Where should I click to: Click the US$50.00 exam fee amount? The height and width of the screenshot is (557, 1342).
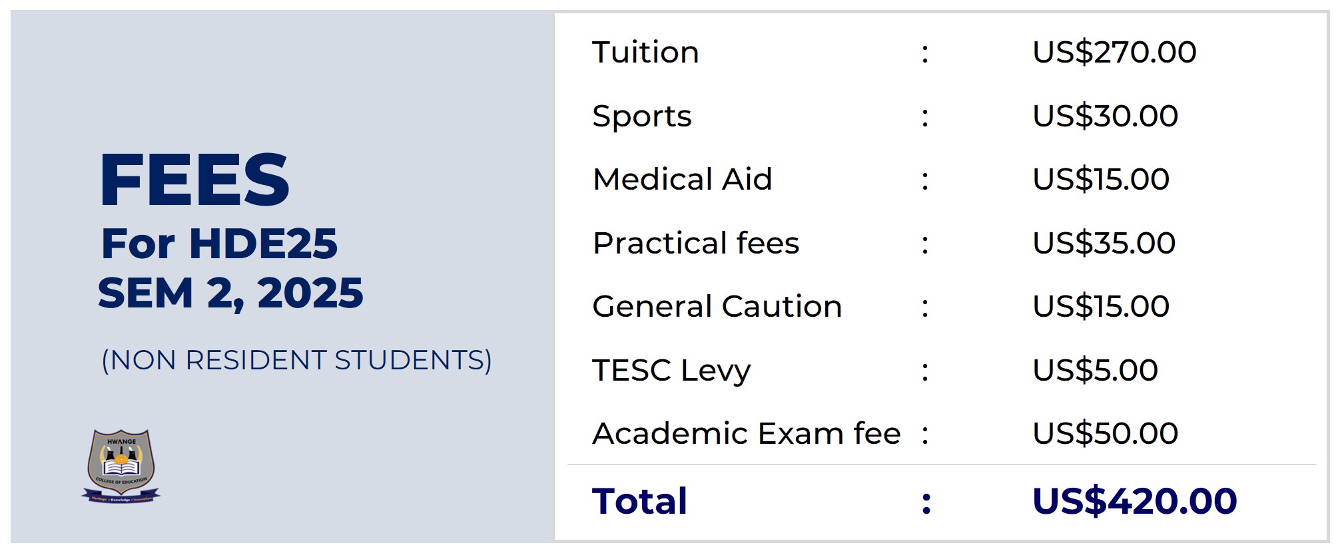pos(1105,434)
